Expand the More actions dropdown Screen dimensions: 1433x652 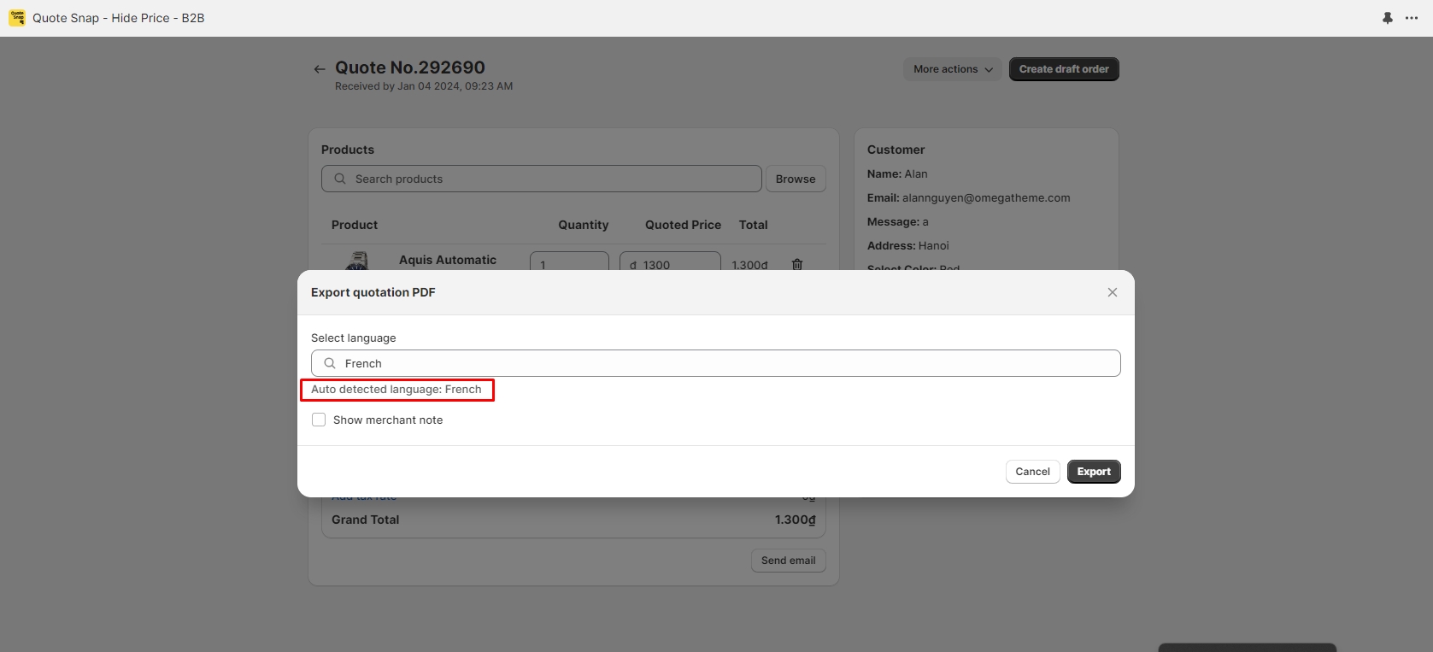[x=952, y=69]
